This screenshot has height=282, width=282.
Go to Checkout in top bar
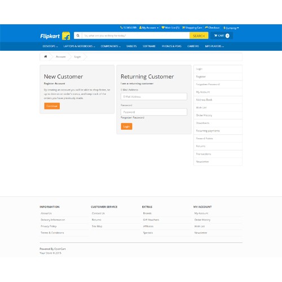pyautogui.click(x=212, y=28)
